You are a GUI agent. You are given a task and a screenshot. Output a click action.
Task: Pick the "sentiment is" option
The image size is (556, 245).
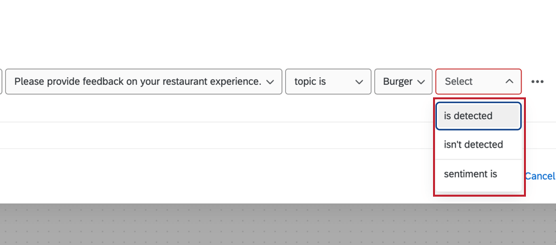(x=478, y=174)
